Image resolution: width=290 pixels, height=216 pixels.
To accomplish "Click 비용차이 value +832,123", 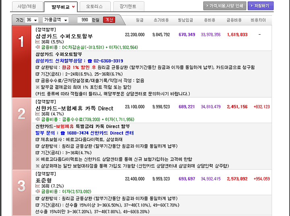I will click(x=261, y=107).
